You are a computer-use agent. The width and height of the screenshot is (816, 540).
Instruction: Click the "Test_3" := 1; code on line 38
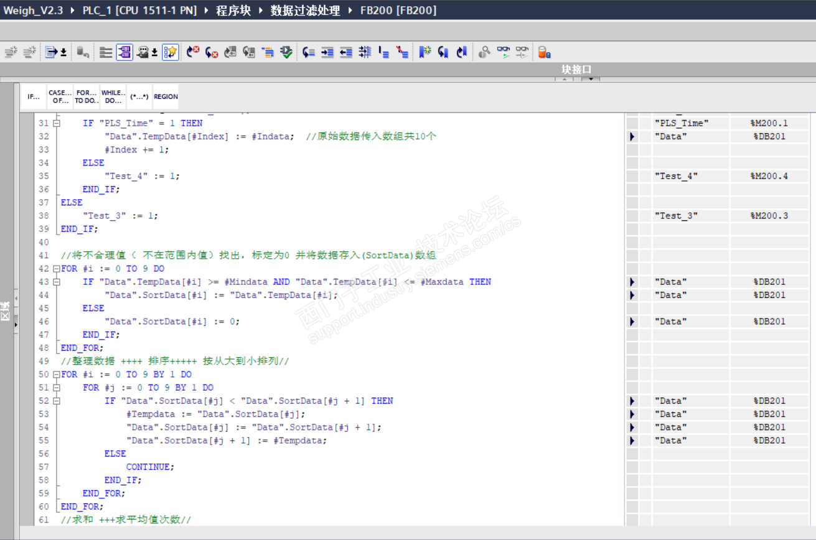pos(120,216)
